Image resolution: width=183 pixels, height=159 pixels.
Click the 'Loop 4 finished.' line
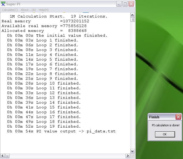[x=43, y=55]
